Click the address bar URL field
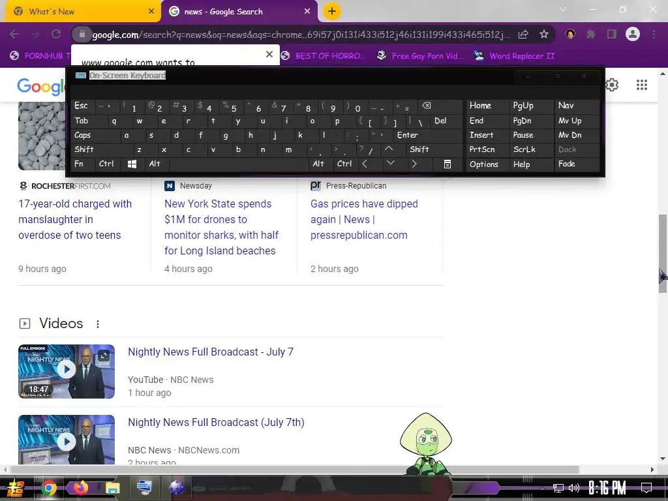The image size is (668, 501). click(x=300, y=35)
